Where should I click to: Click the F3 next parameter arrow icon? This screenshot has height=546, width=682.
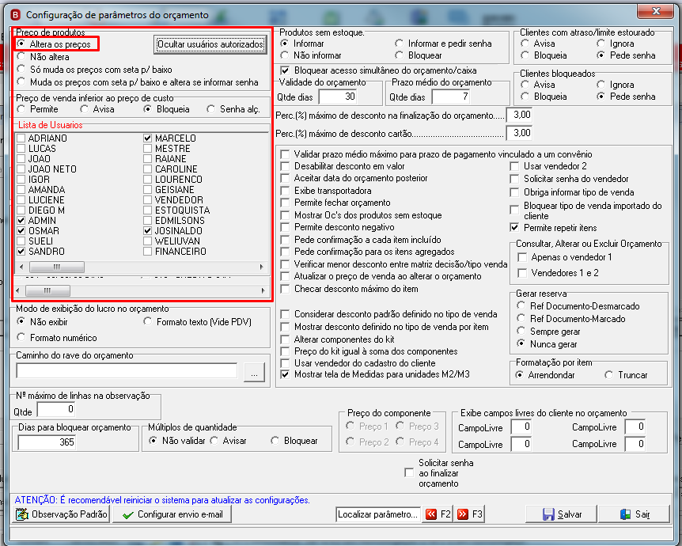click(x=463, y=514)
